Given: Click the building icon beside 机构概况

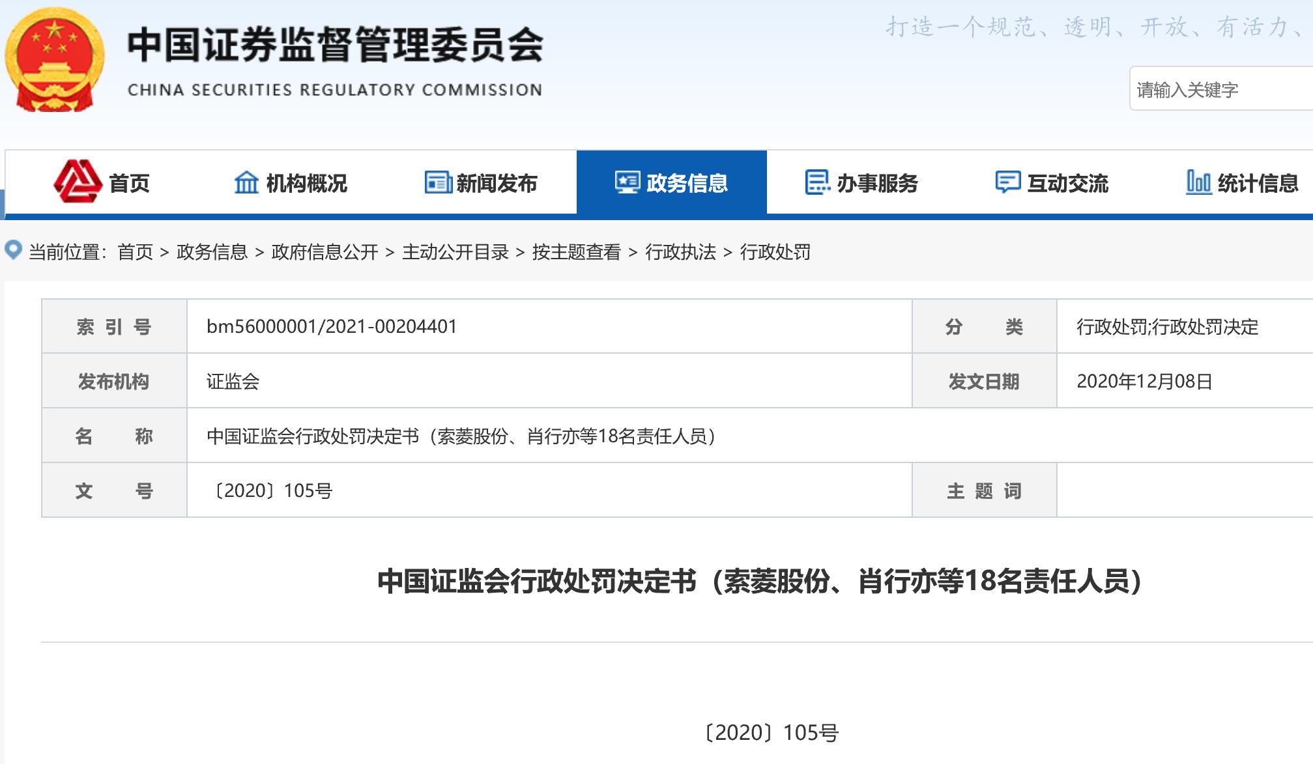Looking at the screenshot, I should tap(246, 182).
